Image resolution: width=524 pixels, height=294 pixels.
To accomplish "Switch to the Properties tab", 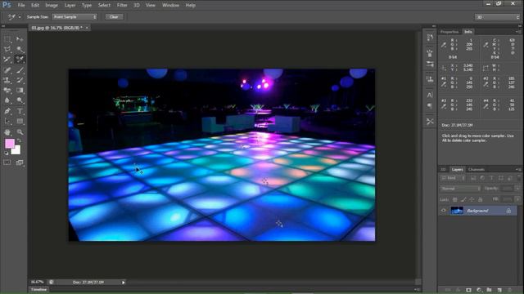I will coord(449,32).
